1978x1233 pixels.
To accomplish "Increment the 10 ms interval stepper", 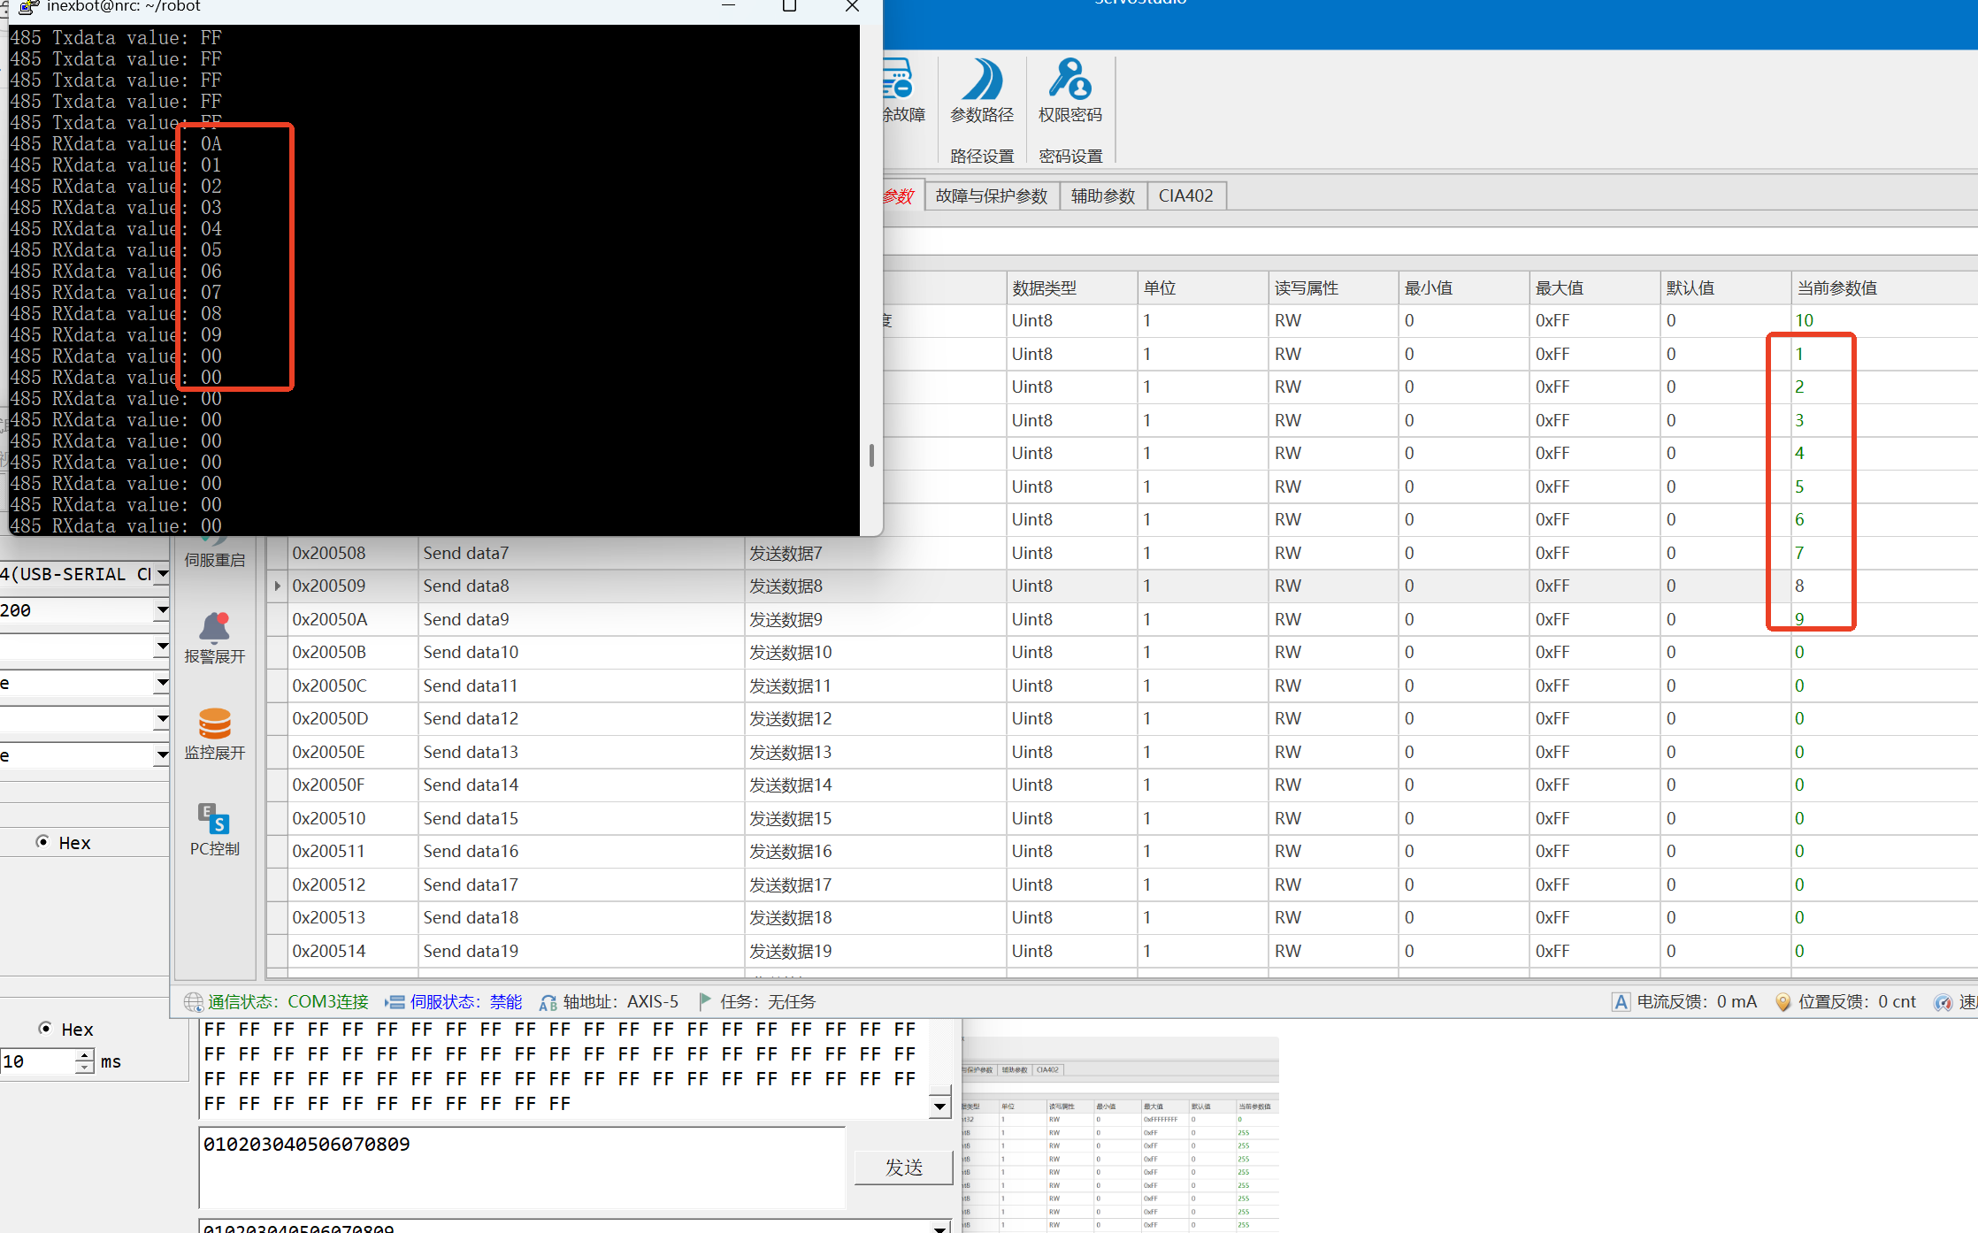I will click(x=85, y=1055).
